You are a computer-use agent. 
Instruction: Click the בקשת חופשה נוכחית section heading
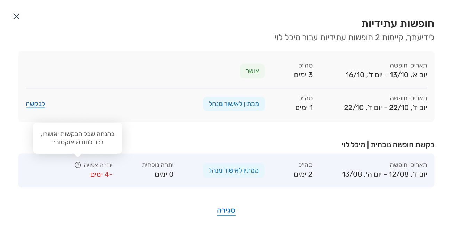point(388,145)
